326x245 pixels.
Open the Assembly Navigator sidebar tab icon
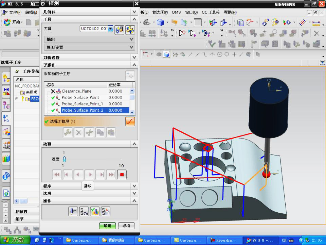click(6, 78)
